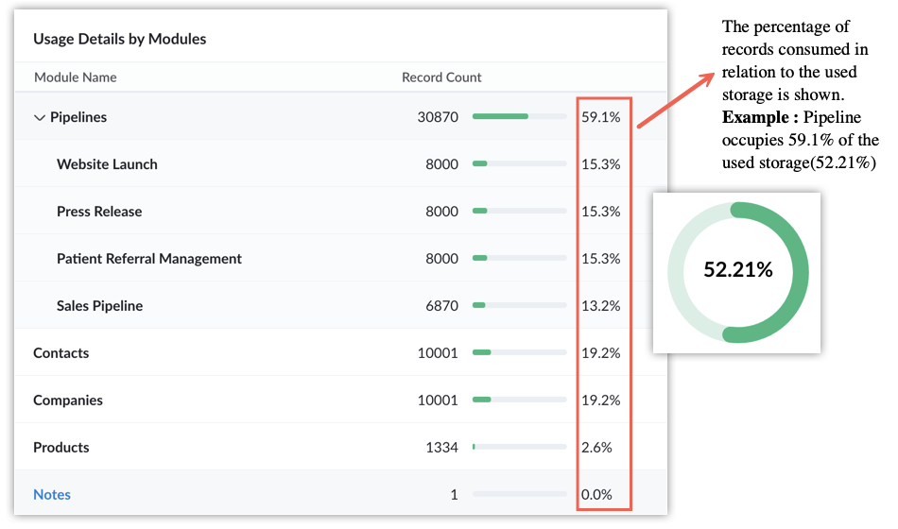Click the Products usage progress bar

coord(520,447)
